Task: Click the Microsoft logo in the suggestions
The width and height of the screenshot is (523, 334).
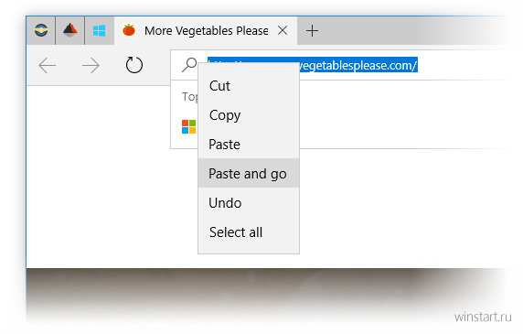Action: coord(188,127)
